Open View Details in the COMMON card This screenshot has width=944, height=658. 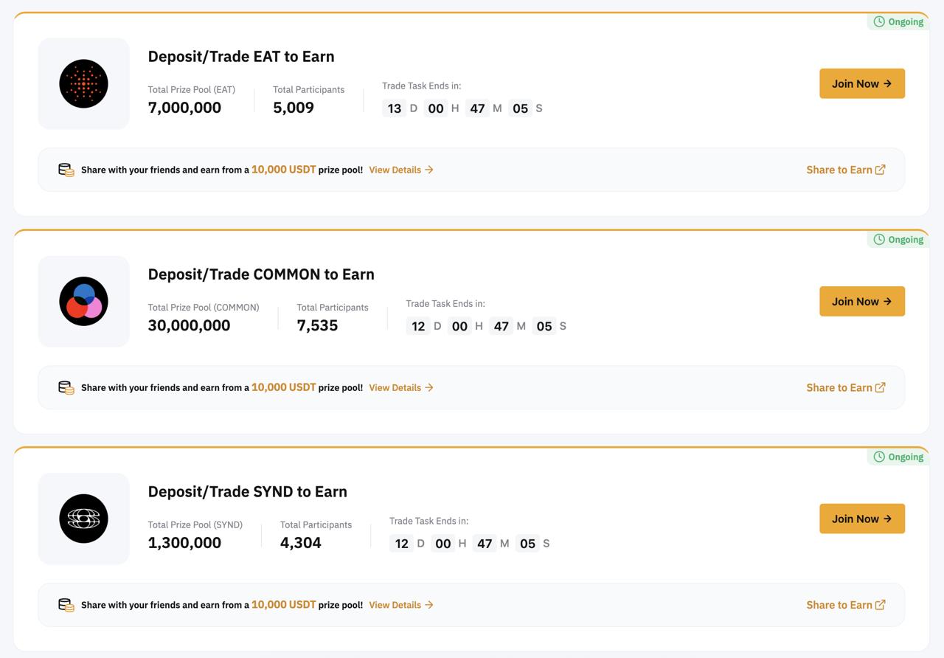coord(400,387)
